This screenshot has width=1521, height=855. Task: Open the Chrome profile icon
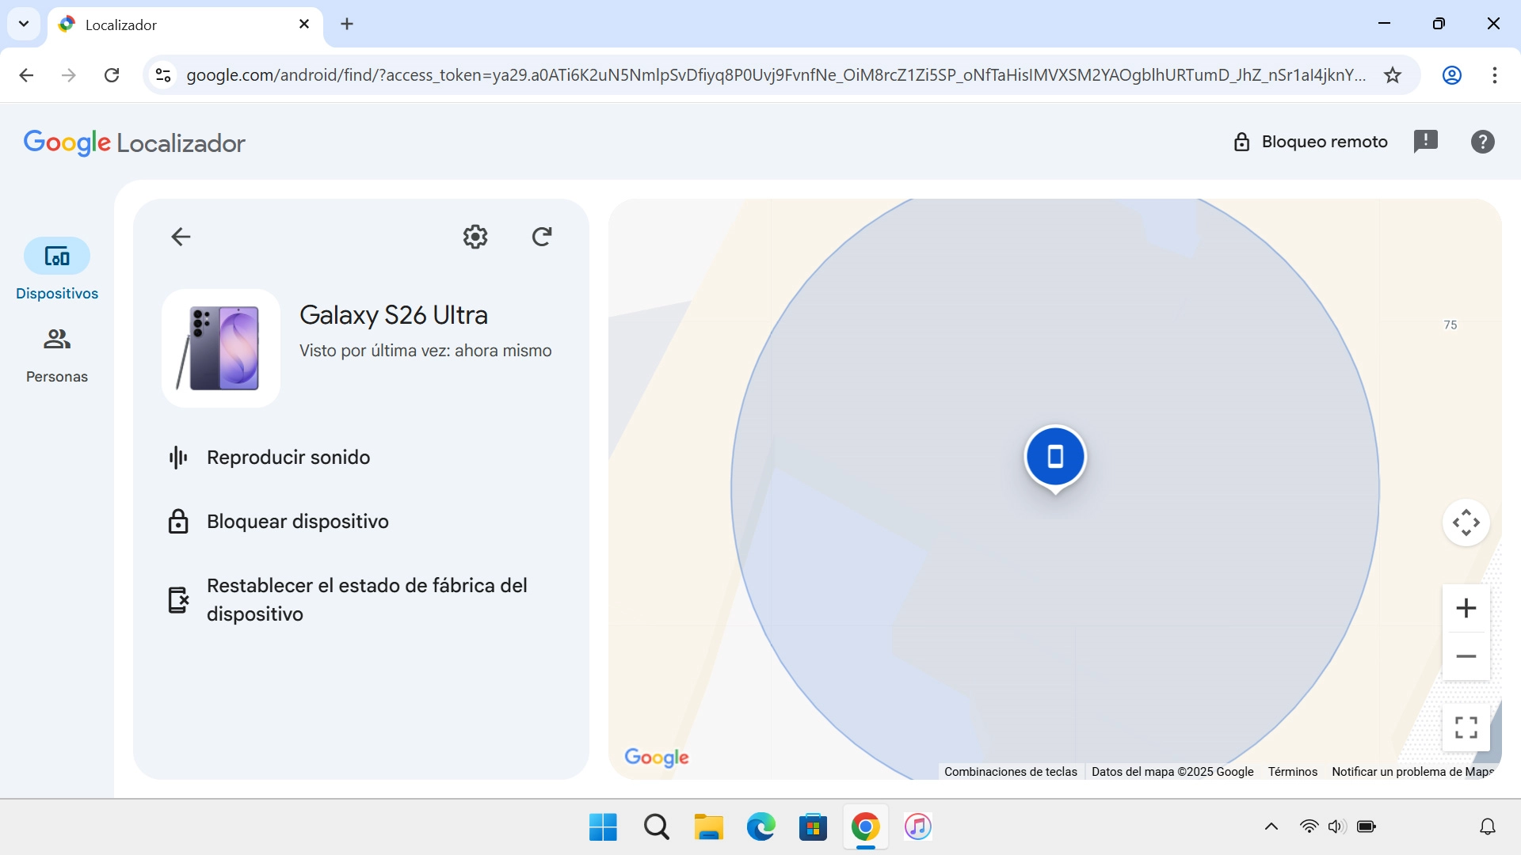tap(1451, 74)
